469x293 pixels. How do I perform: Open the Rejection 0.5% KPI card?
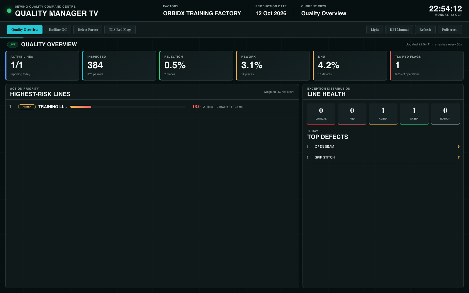[x=196, y=66]
